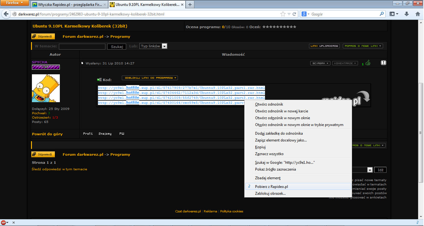This screenshot has width=424, height=226.
Task: Open 'Polityka cookies' footer link
Action: point(232,211)
